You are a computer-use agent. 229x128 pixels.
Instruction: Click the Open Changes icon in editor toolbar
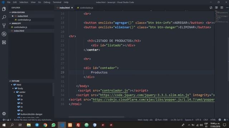point(211,8)
